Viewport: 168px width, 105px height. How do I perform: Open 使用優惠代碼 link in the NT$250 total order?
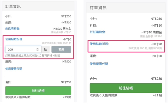point(14,68)
